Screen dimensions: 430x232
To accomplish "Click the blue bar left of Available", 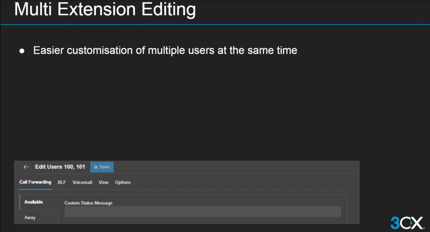I will (x=20, y=202).
